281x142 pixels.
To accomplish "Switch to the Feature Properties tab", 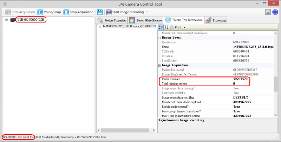I will 112,20.
